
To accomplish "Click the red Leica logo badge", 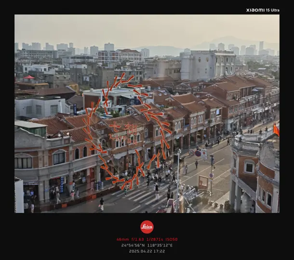I will [x=147, y=227].
